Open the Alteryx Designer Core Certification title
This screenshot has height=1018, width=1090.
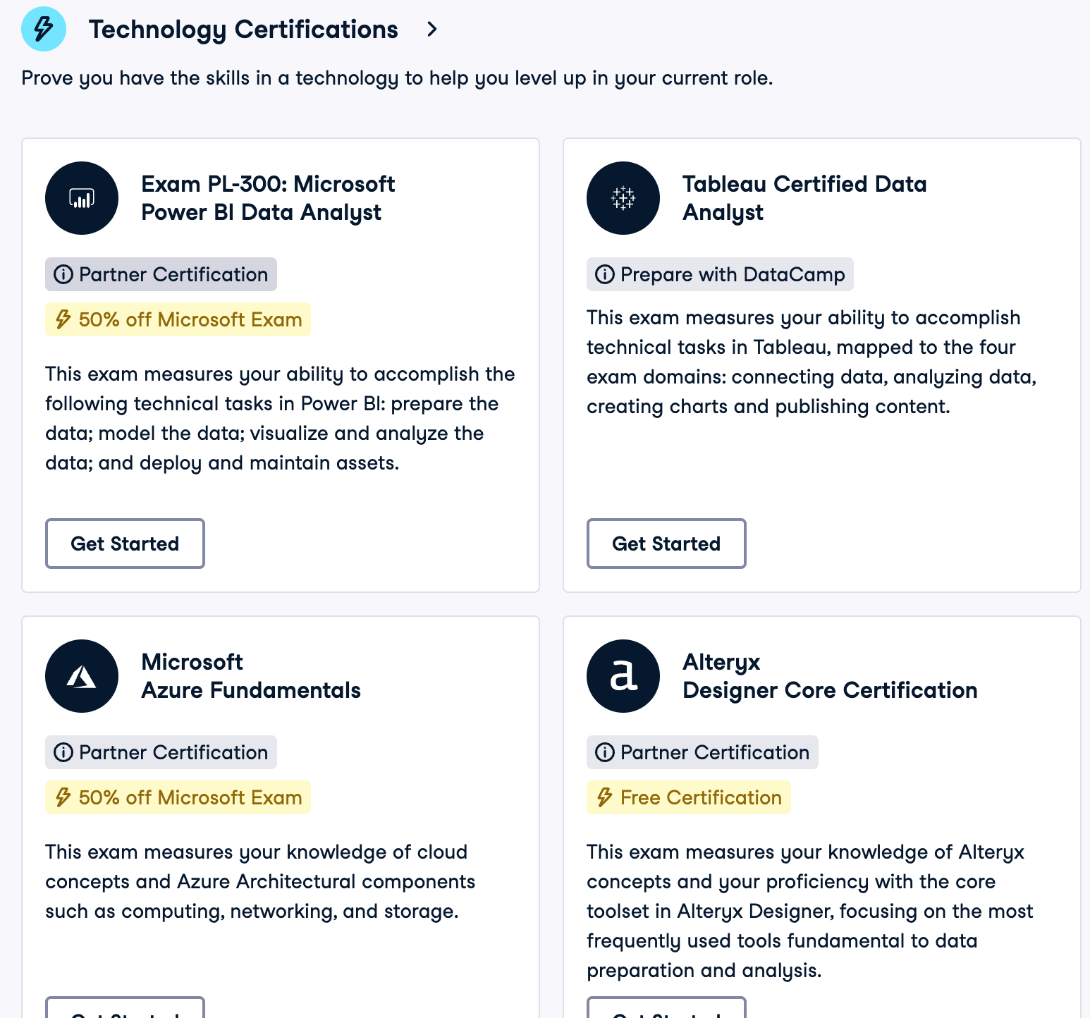tap(829, 676)
